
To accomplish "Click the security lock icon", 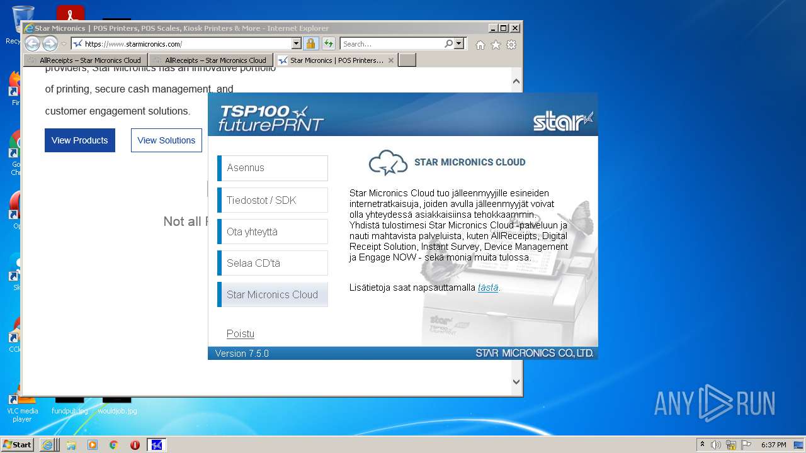I will coord(310,44).
